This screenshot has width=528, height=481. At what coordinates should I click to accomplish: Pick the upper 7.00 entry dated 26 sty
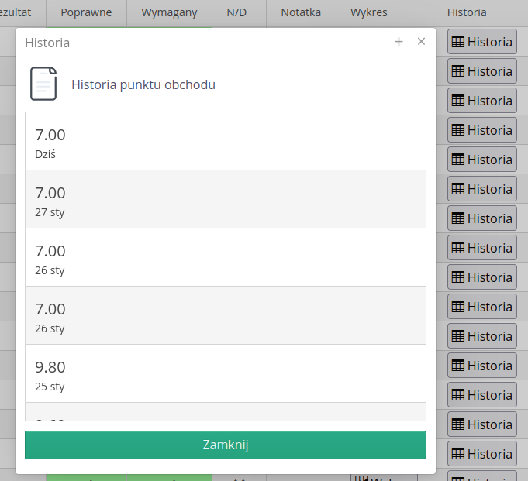[225, 257]
